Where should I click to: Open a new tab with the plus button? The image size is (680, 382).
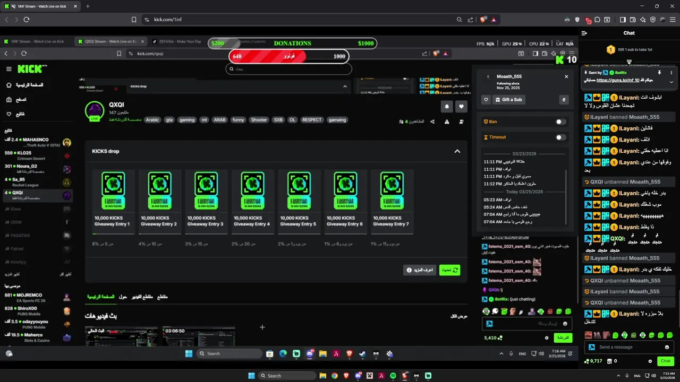coord(88,6)
